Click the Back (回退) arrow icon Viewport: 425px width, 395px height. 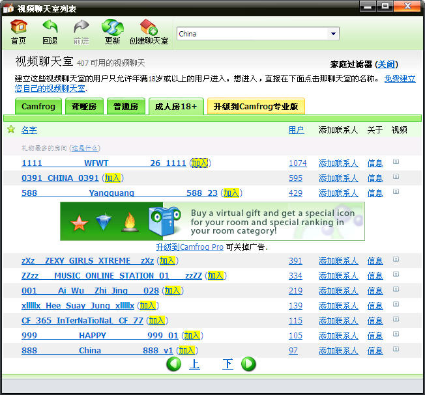coord(50,27)
